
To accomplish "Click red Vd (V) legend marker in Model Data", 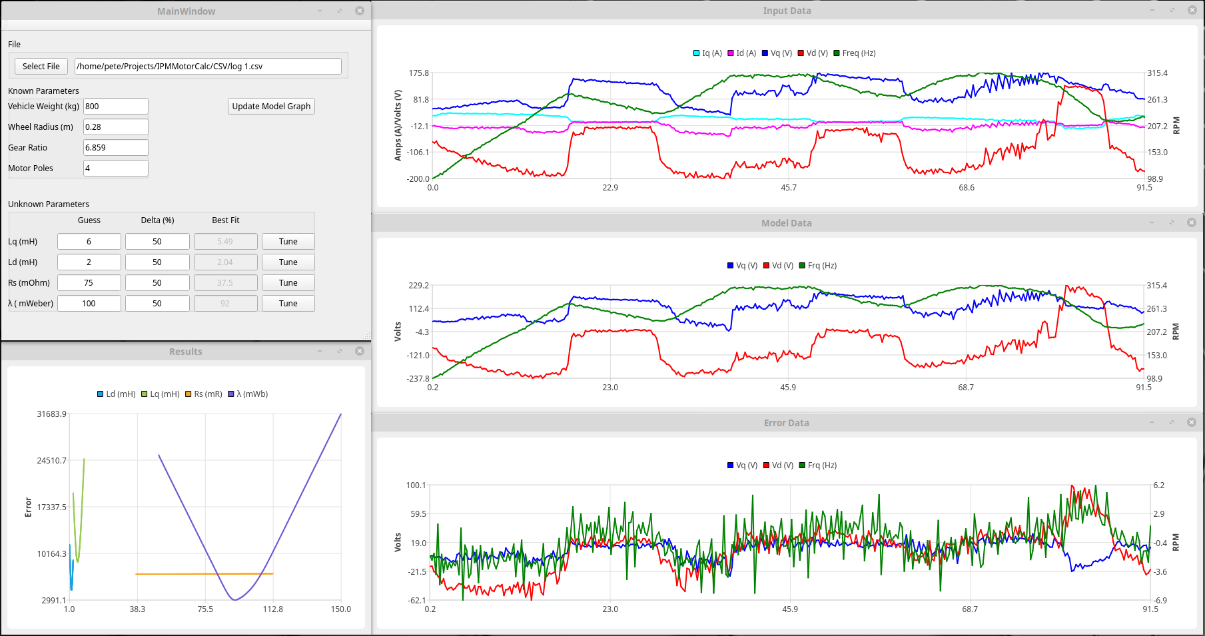I will click(x=767, y=266).
